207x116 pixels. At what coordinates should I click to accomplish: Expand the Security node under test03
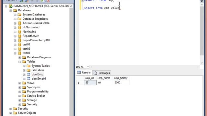coord(19,104)
